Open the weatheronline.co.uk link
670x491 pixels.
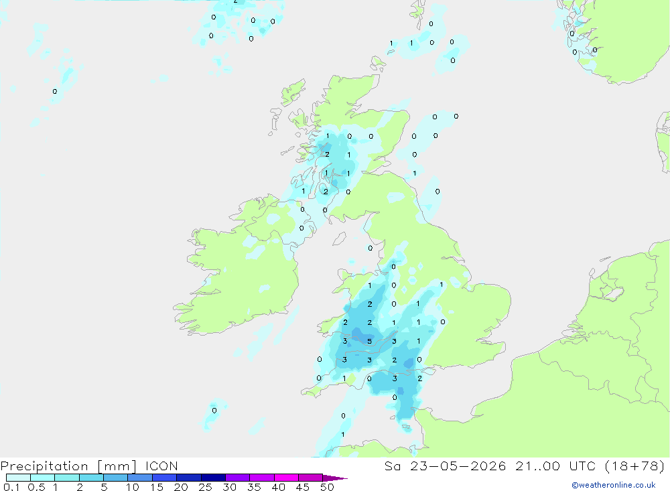coord(614,485)
